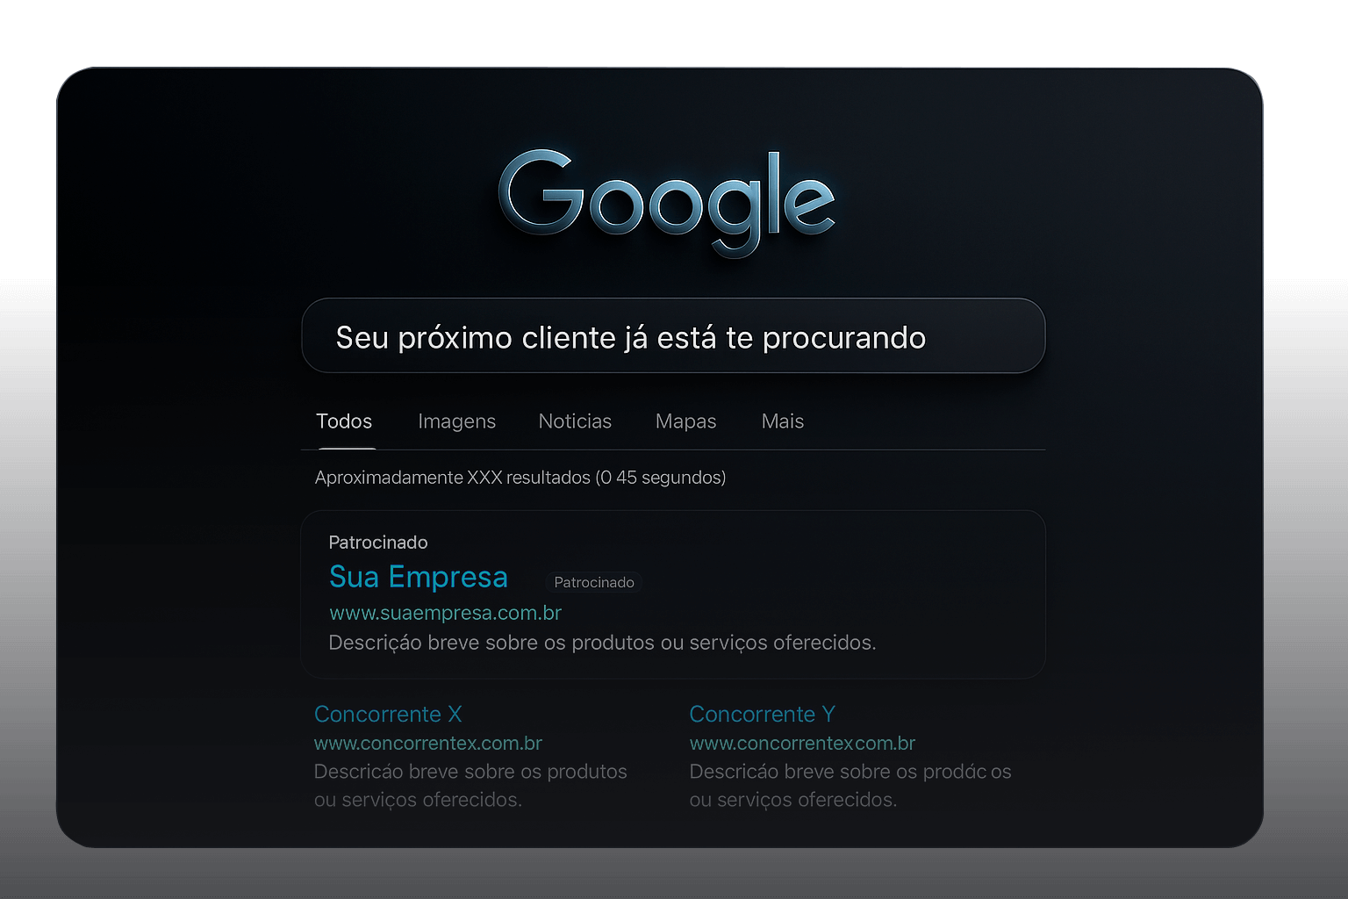Expand the Mais menu
The image size is (1348, 899).
[782, 422]
